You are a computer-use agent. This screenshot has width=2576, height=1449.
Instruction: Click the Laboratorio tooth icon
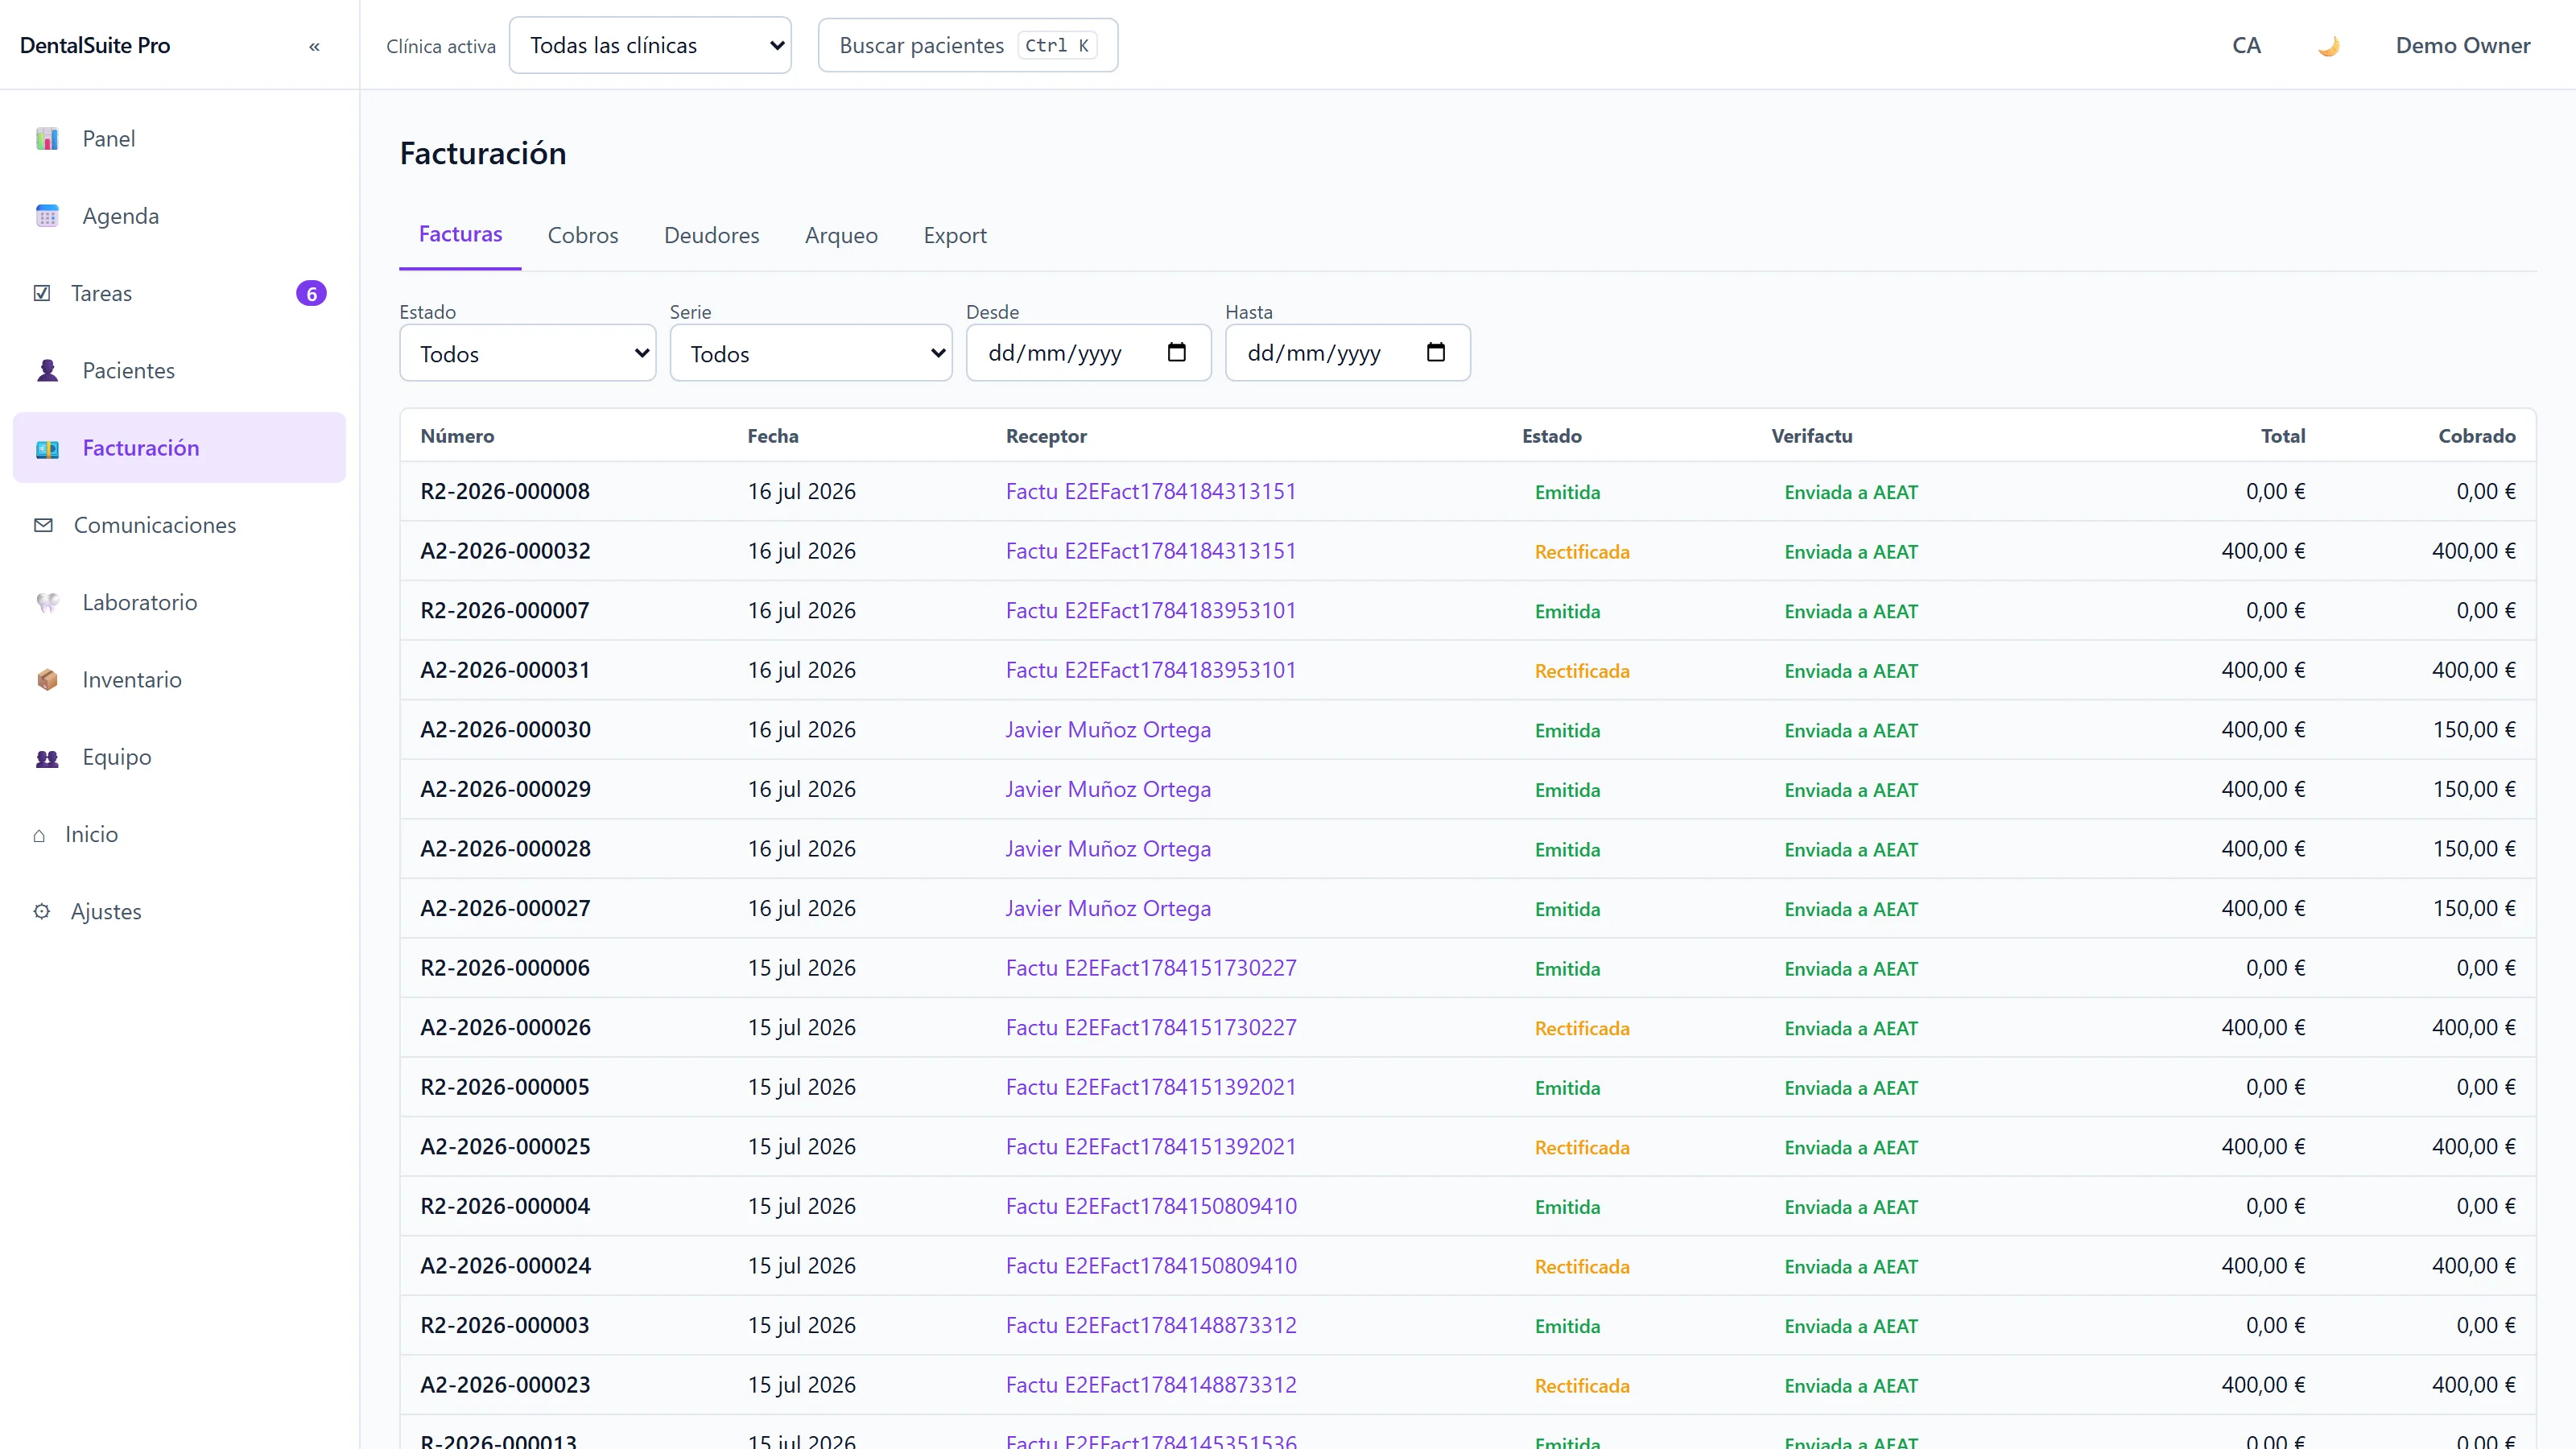coord(47,603)
